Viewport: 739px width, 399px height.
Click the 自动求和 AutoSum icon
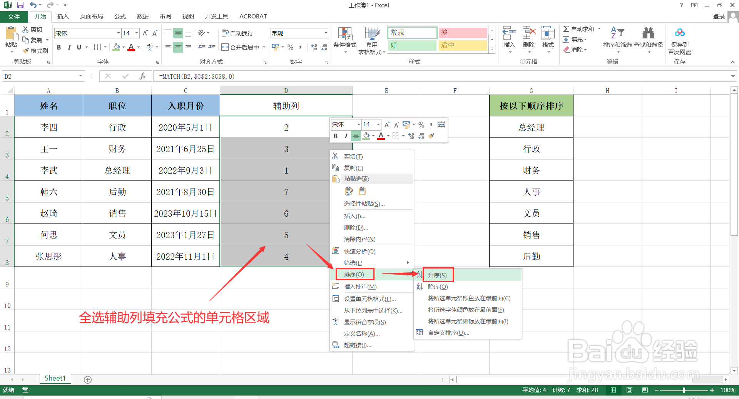click(566, 28)
